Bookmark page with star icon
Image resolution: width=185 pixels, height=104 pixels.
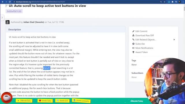(164, 2)
